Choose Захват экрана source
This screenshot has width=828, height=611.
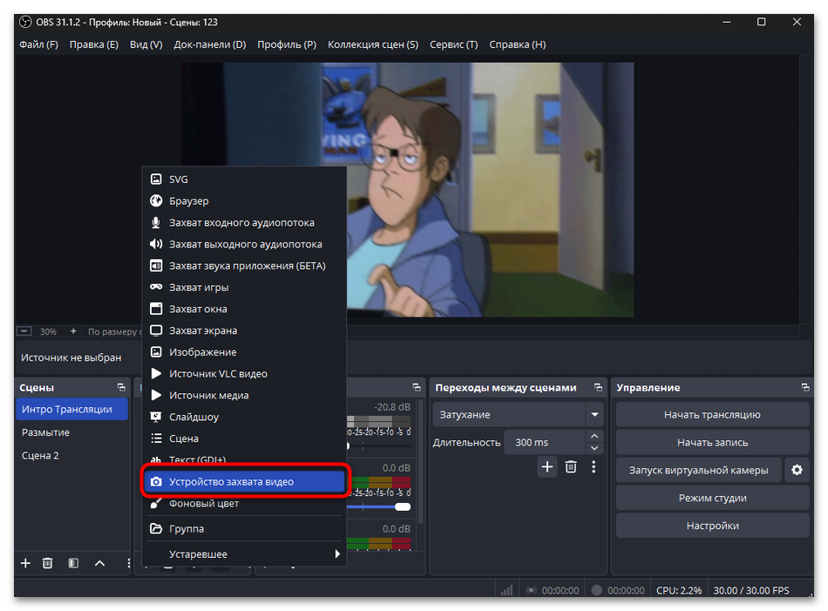244,330
